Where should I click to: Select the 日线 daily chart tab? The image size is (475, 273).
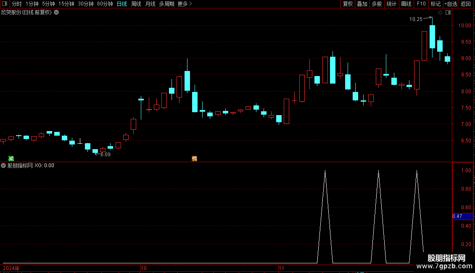click(x=122, y=4)
